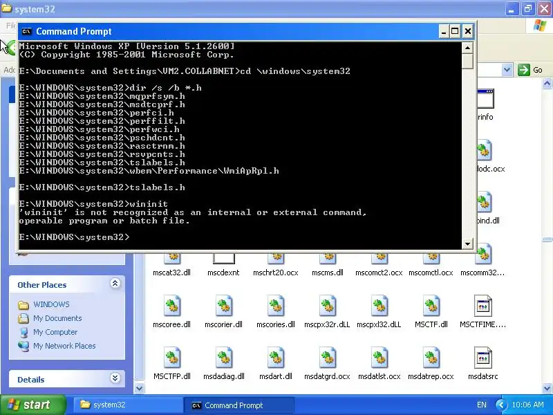Select MSCTFP.dll file icon
Viewport: 553px width, 415px height.
click(172, 358)
